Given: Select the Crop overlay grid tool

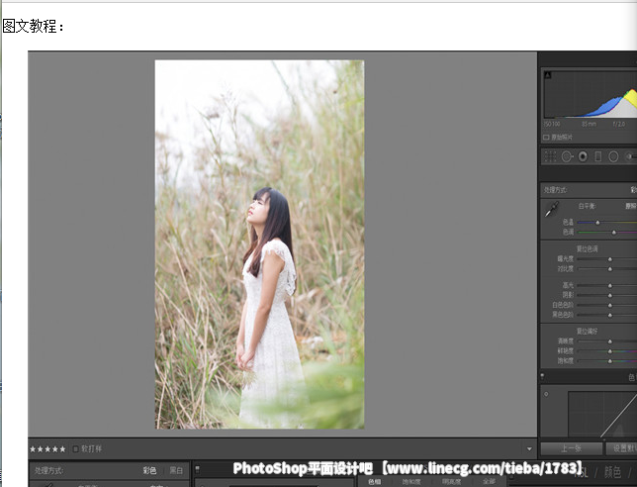Looking at the screenshot, I should [550, 156].
